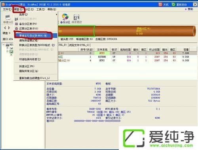The image size is (198, 150).
Task: Choose 重建主引导记录(MBR) menu item
Action: [x=36, y=36]
